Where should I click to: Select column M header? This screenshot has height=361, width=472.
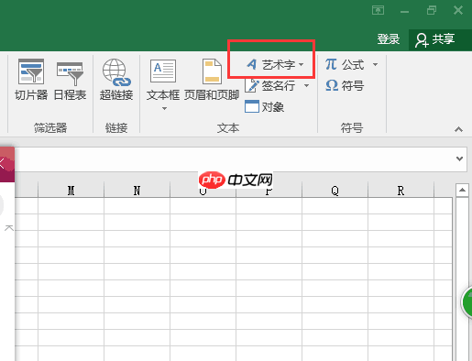tap(71, 191)
